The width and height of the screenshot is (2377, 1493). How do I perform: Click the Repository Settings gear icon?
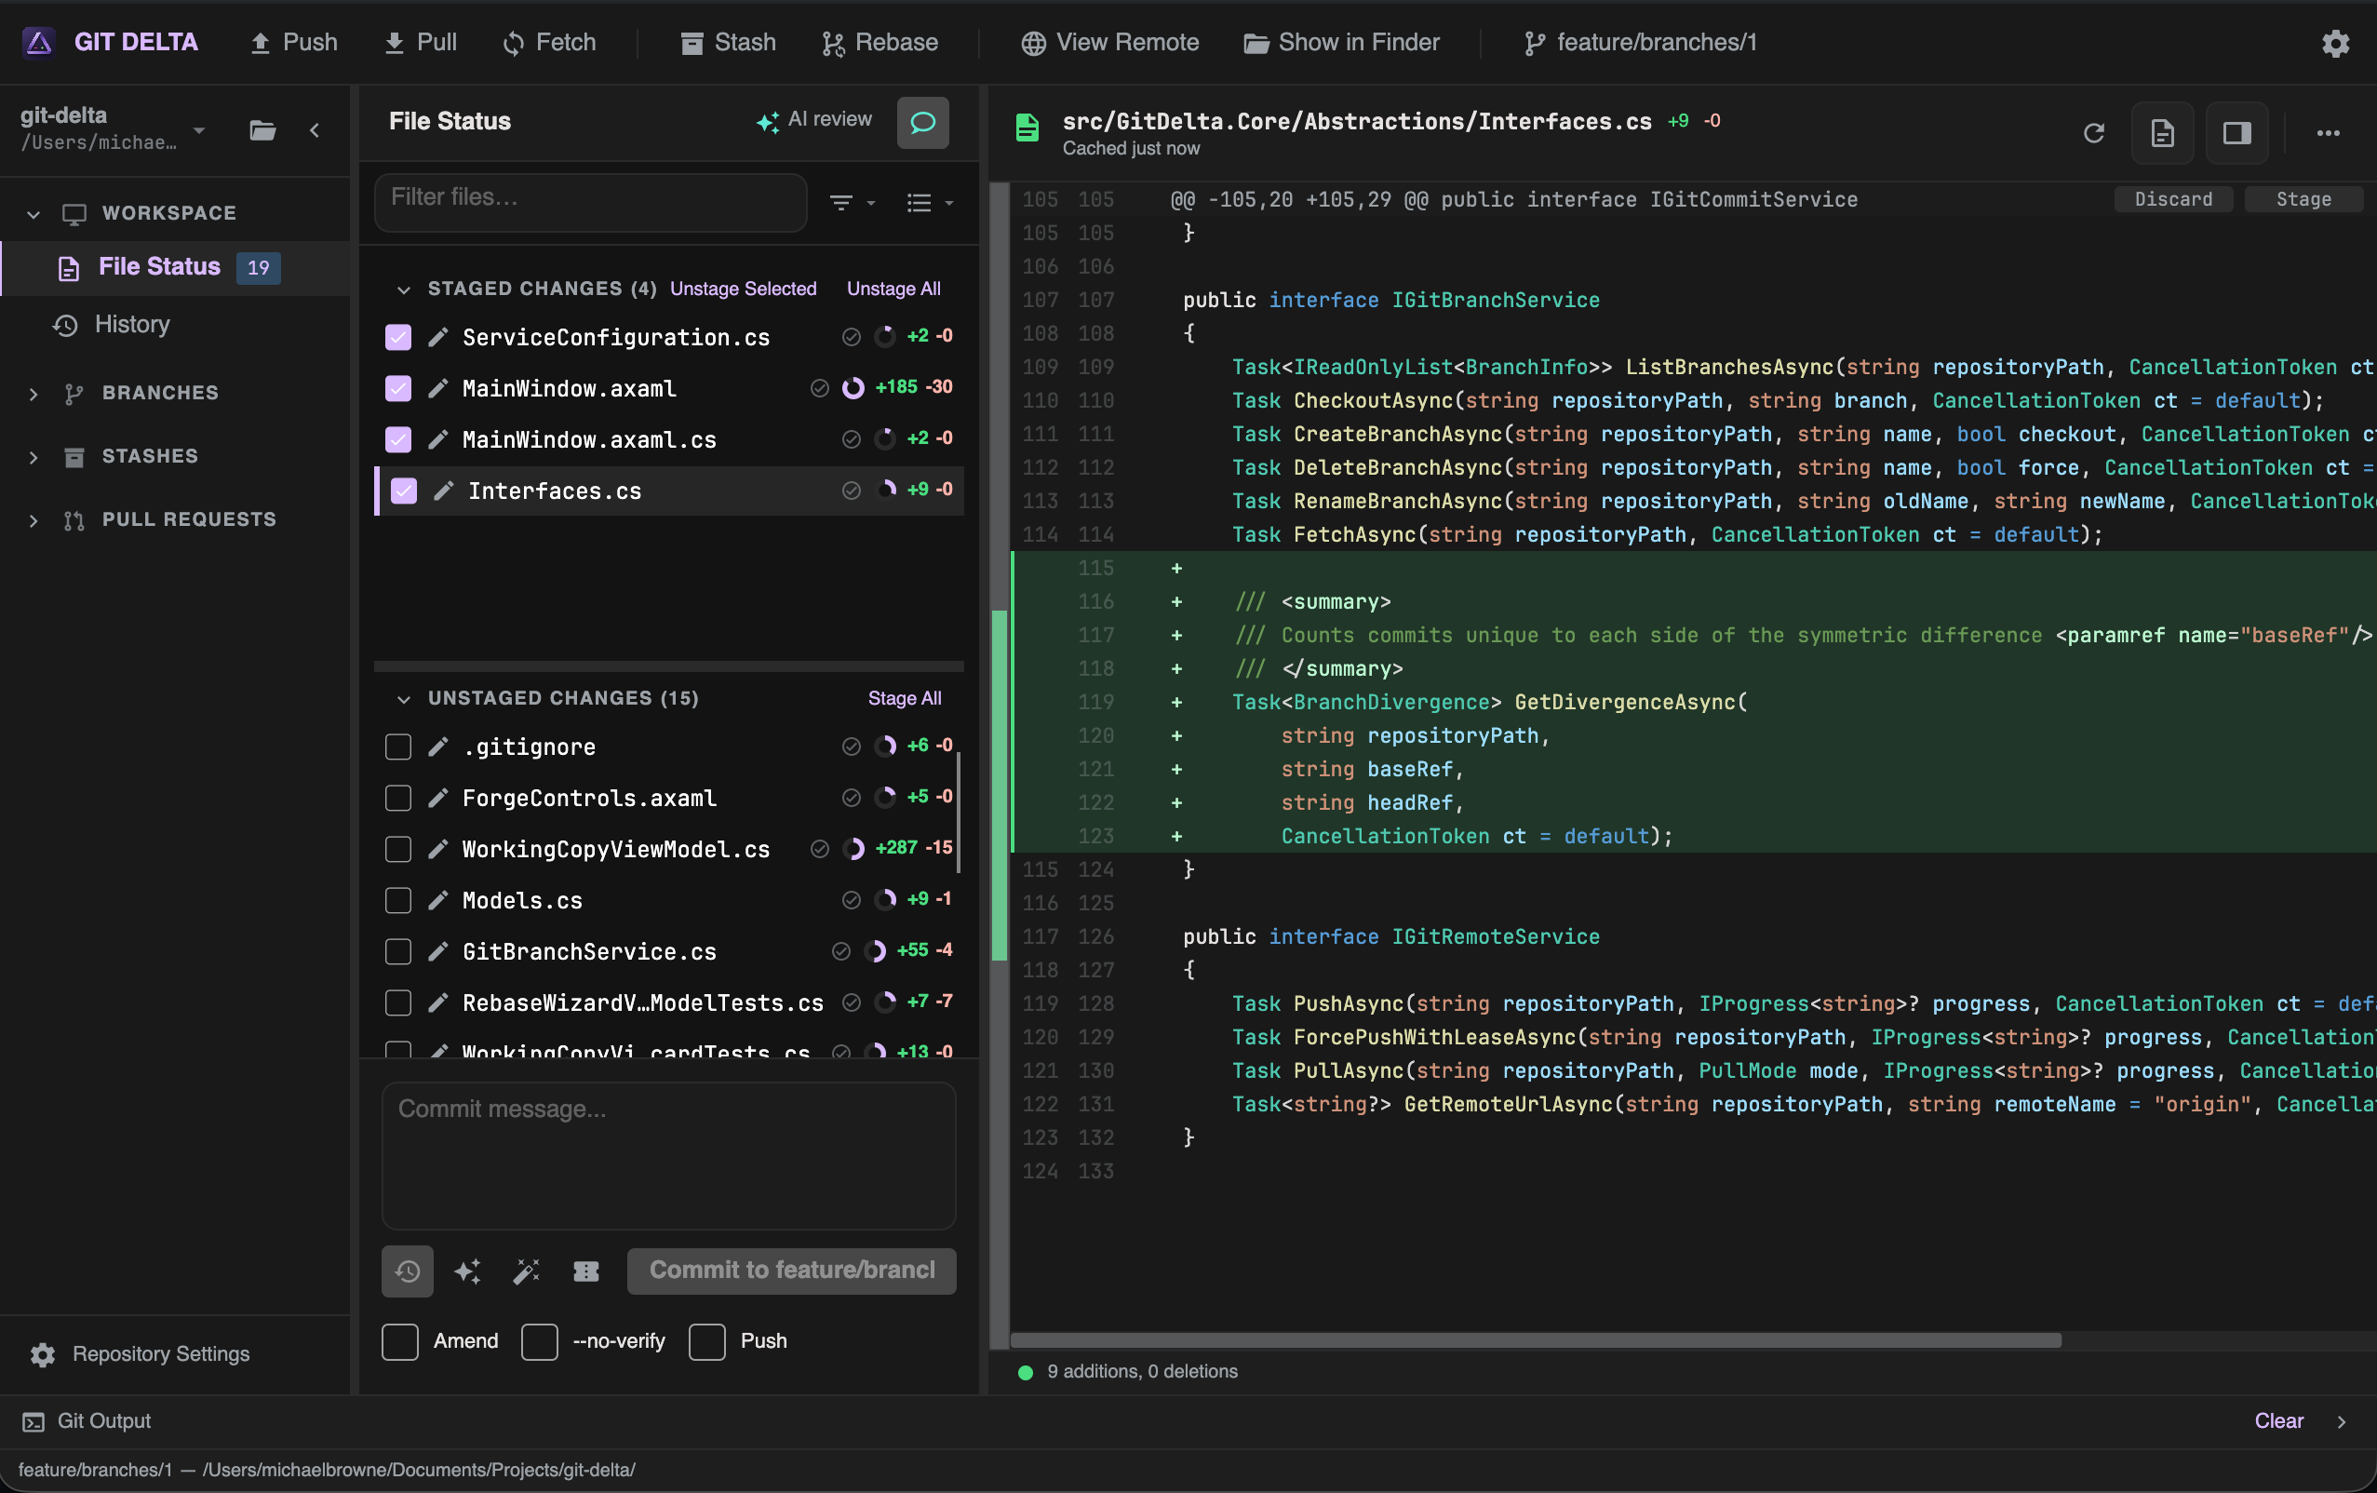[x=43, y=1354]
